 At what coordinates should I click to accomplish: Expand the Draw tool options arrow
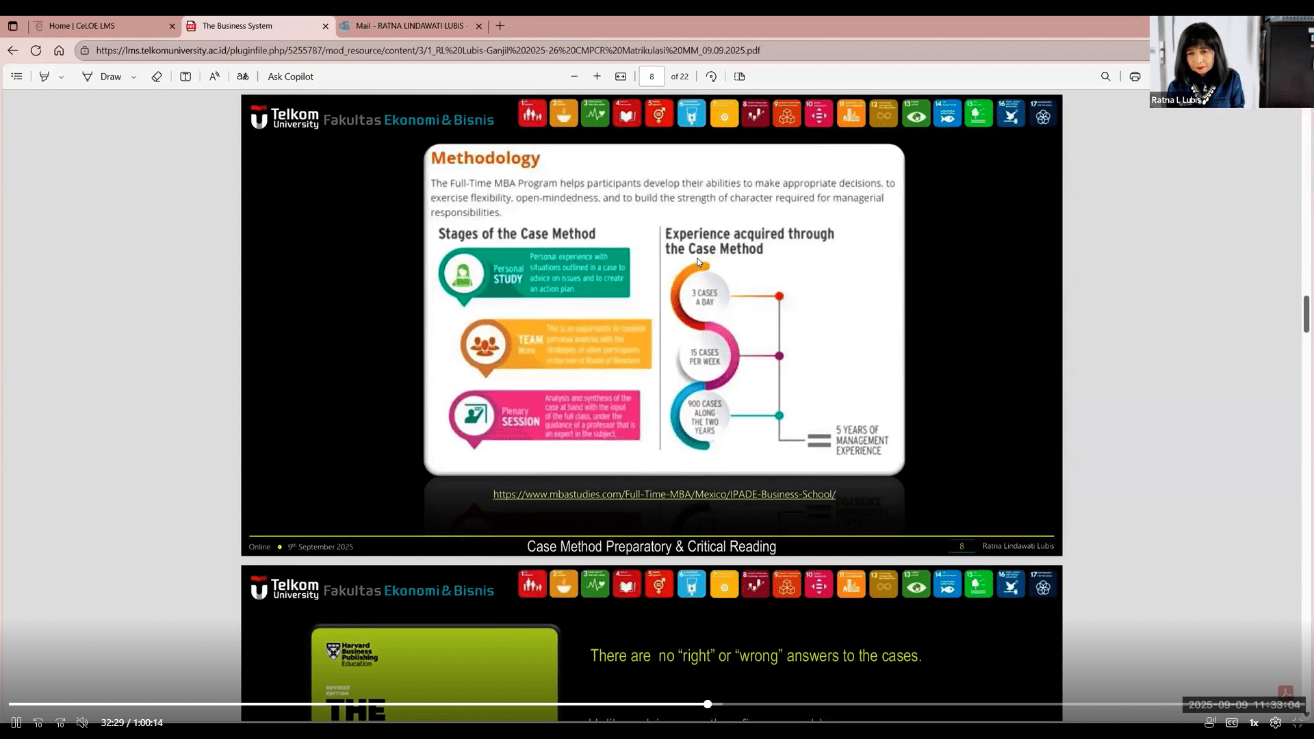click(x=133, y=77)
